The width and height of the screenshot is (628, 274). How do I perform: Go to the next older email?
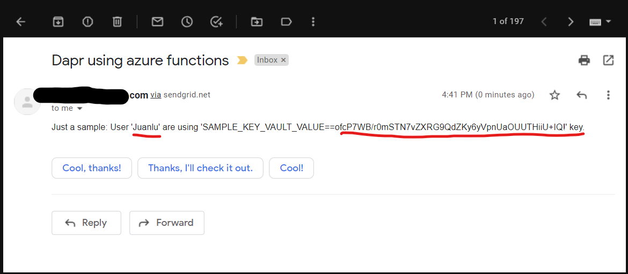point(571,21)
